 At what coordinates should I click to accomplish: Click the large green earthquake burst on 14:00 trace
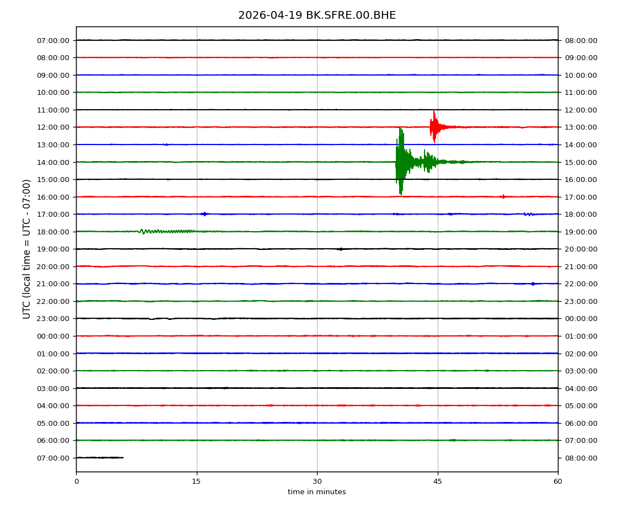tap(401, 162)
